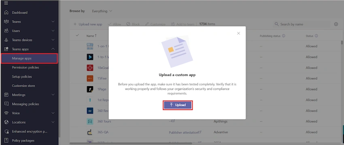Click the 1st Rep app icon
344x145 pixels.
coord(90,100)
